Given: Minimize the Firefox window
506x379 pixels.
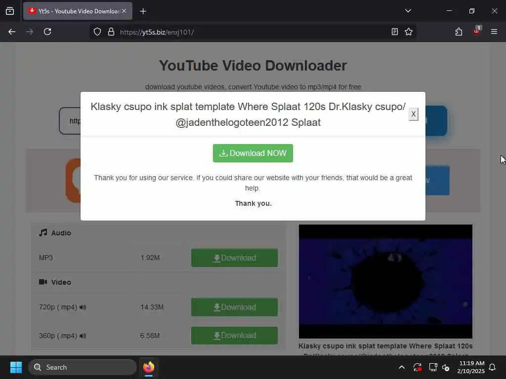Looking at the screenshot, I should pos(449,11).
